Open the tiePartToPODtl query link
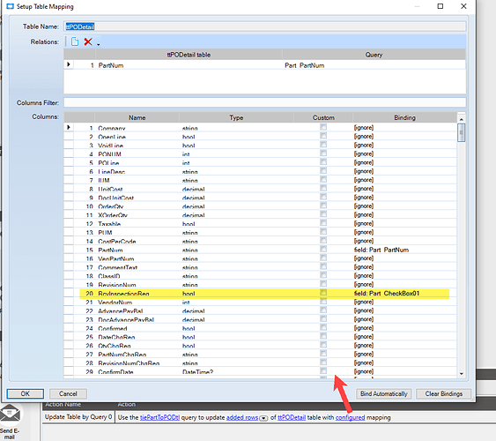This screenshot has width=496, height=441. click(x=159, y=417)
